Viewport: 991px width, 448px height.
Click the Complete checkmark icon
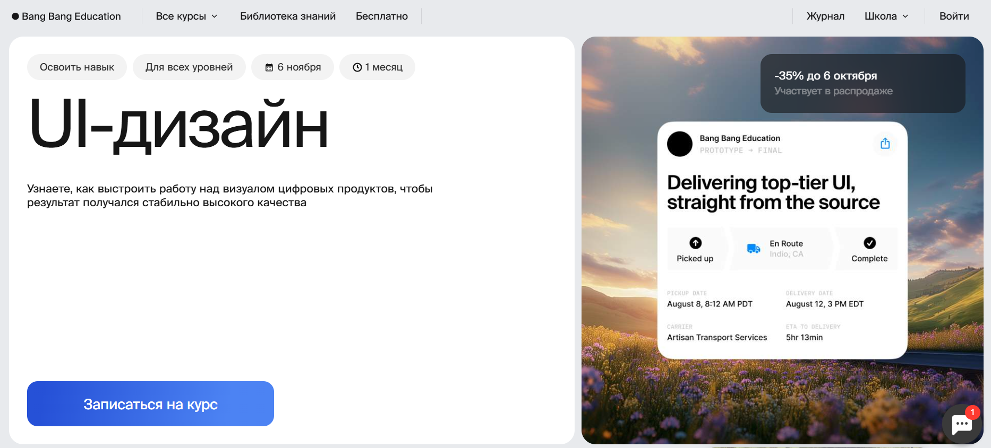point(869,243)
